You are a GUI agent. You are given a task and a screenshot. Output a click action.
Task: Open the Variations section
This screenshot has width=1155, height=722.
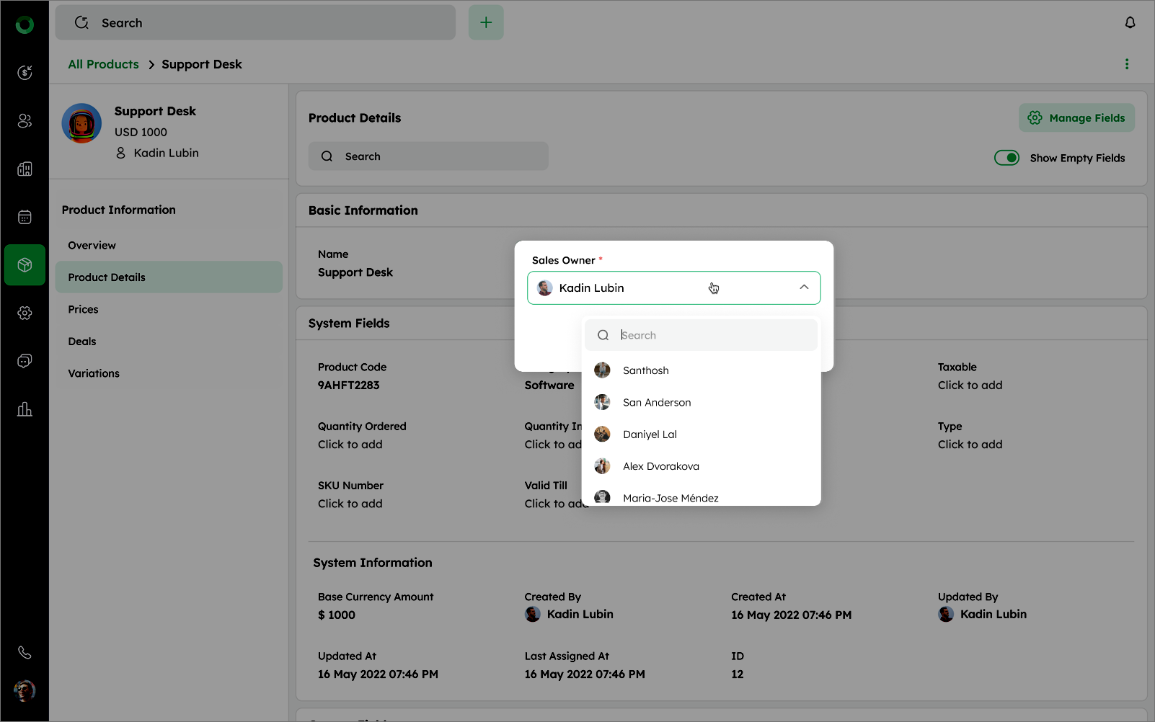(x=94, y=373)
